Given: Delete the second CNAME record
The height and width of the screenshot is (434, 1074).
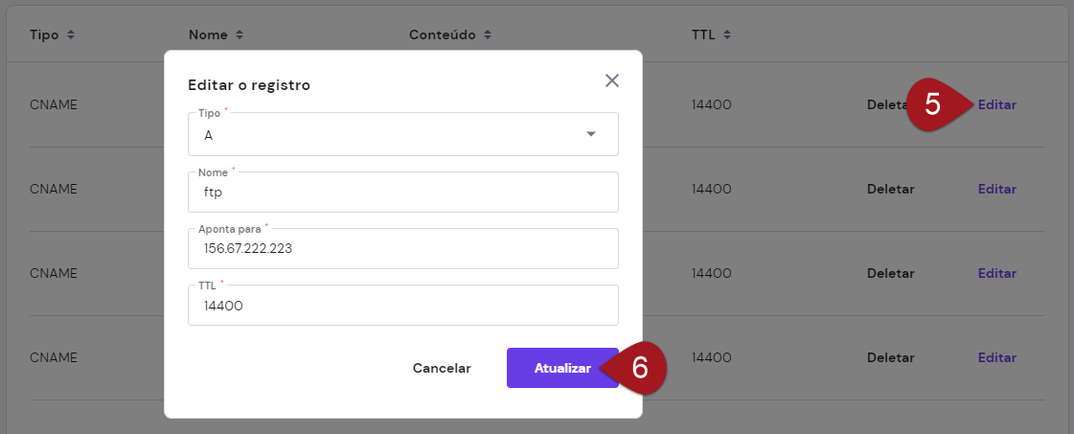Looking at the screenshot, I should (x=890, y=190).
